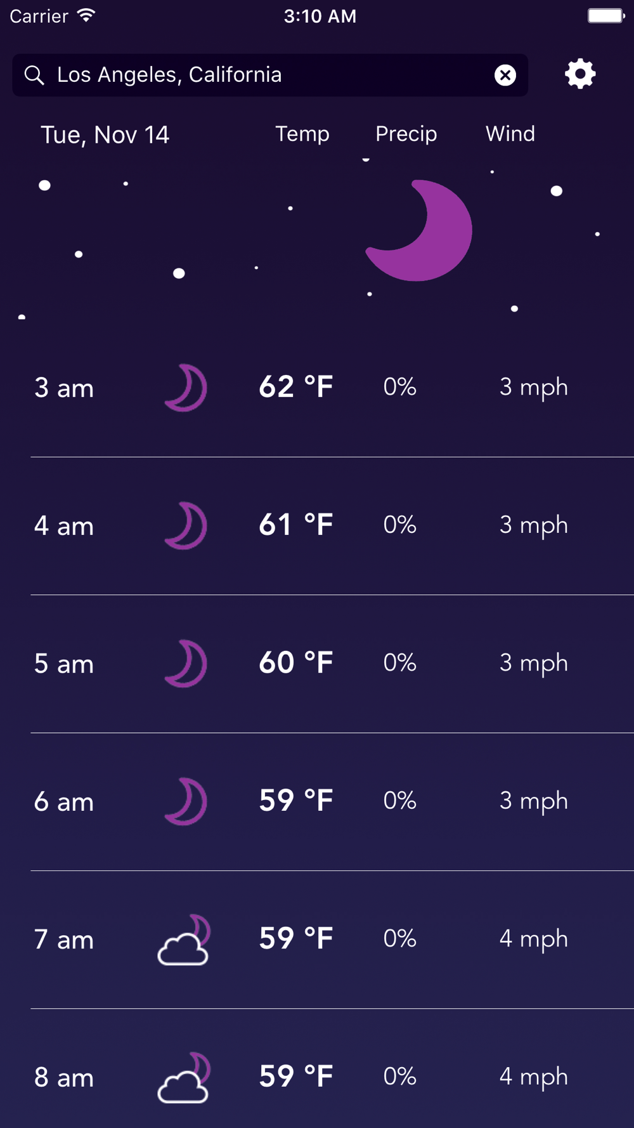634x1128 pixels.
Task: Tap the moon icon for 4 am
Action: 186,526
